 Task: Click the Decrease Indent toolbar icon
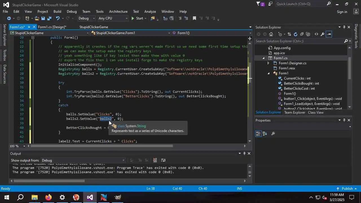coord(165,18)
